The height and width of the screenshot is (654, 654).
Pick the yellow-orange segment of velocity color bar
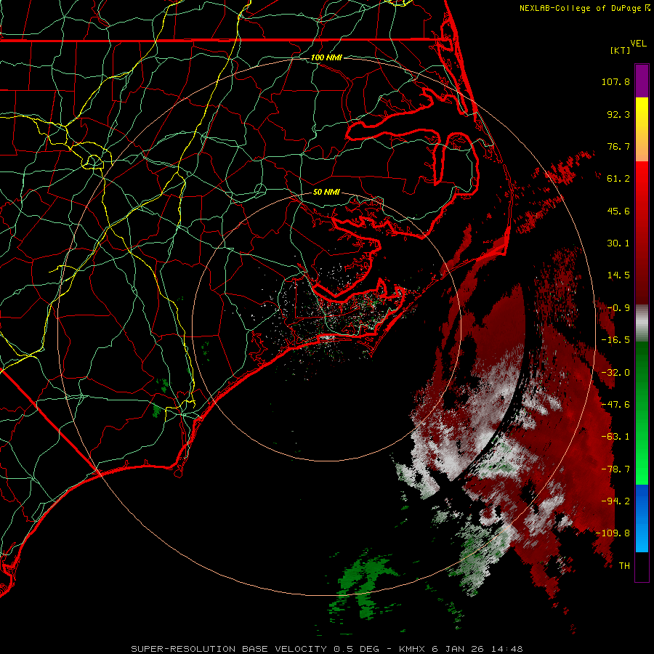pos(642,129)
